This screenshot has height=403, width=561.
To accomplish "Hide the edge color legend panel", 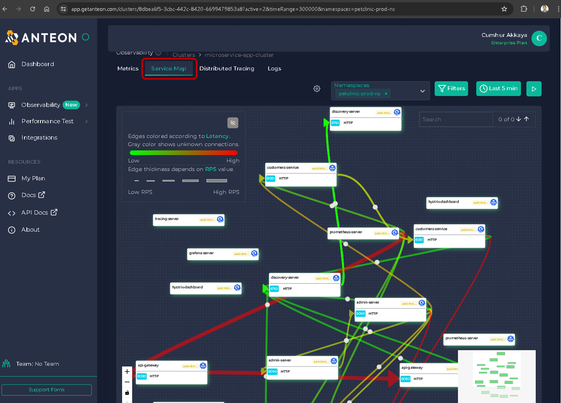I will pos(233,123).
